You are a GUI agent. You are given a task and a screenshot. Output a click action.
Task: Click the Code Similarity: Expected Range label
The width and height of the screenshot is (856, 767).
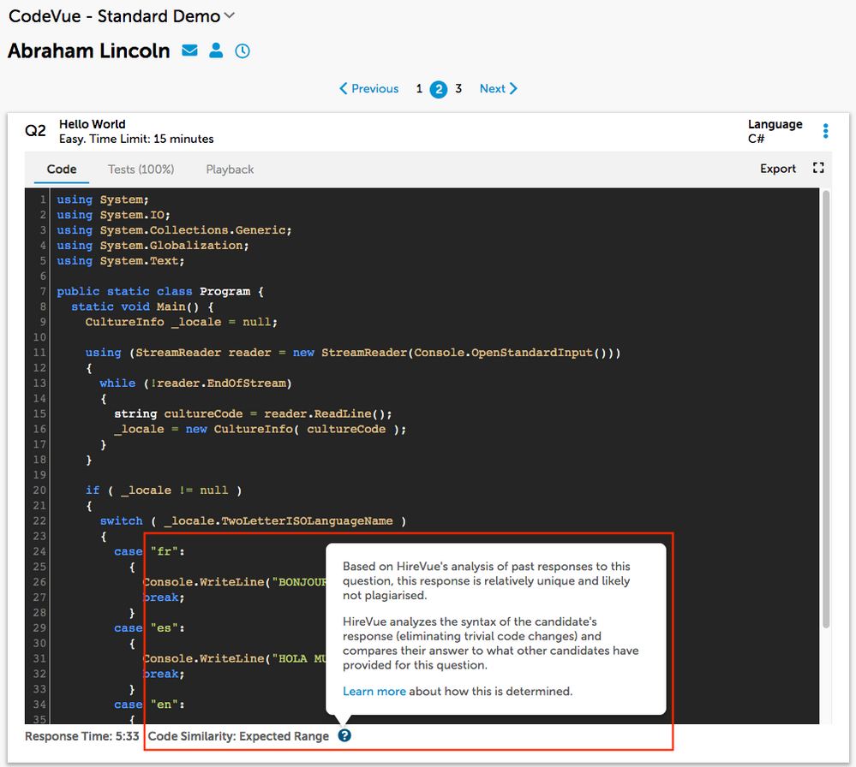(238, 736)
